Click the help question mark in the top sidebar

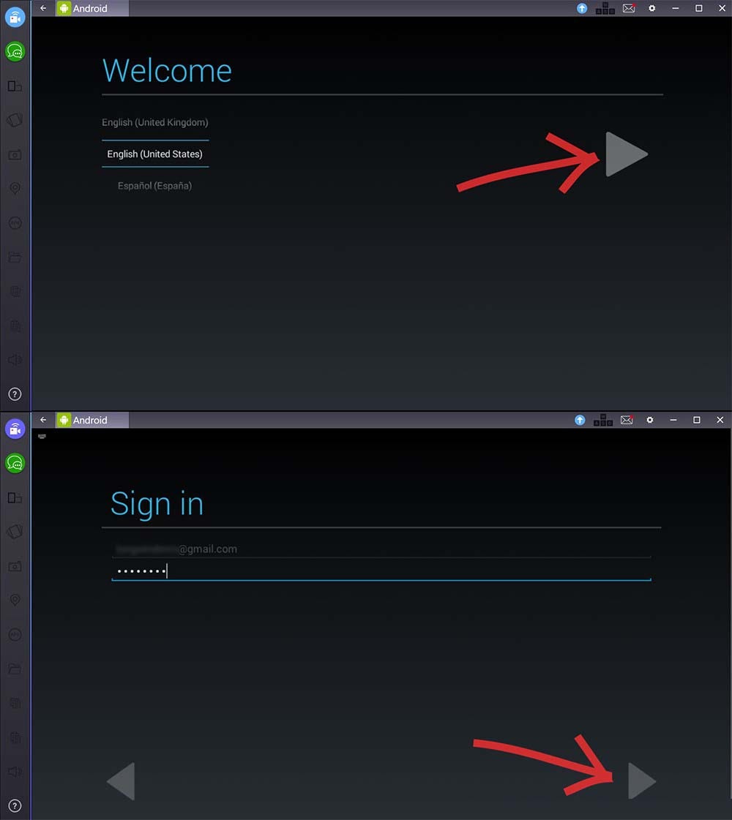(15, 394)
